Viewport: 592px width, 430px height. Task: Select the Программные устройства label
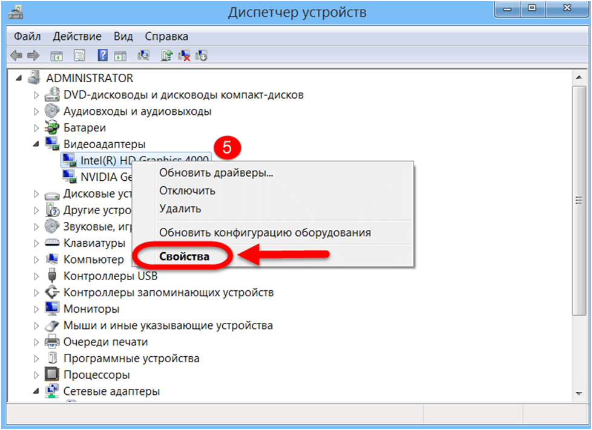[131, 358]
